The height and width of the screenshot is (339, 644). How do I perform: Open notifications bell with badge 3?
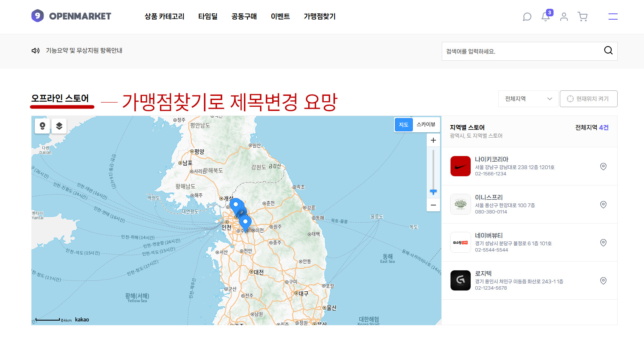pyautogui.click(x=546, y=17)
